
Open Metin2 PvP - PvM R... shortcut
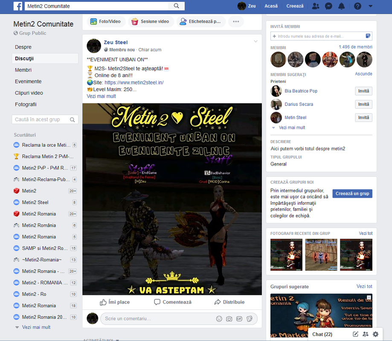coord(45,168)
